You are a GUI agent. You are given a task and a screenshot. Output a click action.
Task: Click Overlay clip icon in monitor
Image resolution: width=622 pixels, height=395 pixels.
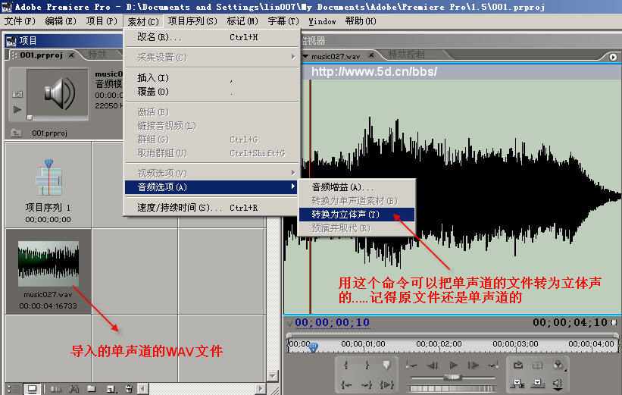(538, 384)
